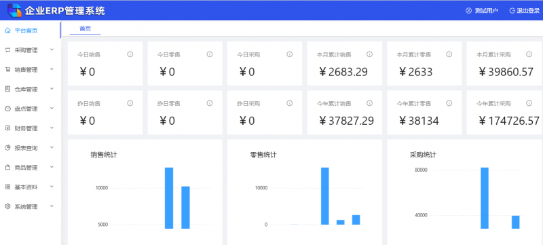This screenshot has width=543, height=245.
Task: Expand the 采购管理 menu chevron
Action: [x=52, y=50]
